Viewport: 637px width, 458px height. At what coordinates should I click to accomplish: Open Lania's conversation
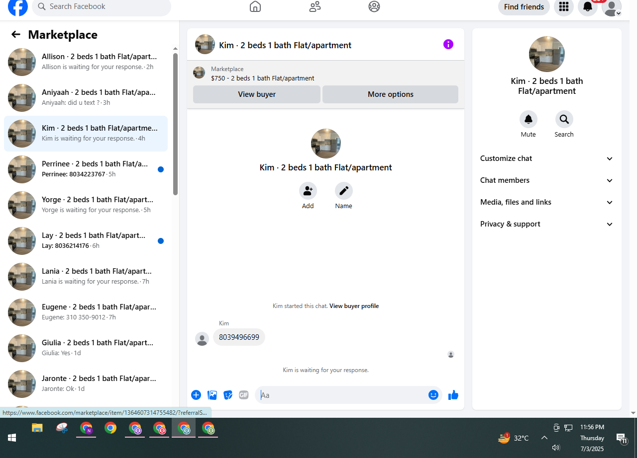(x=86, y=277)
